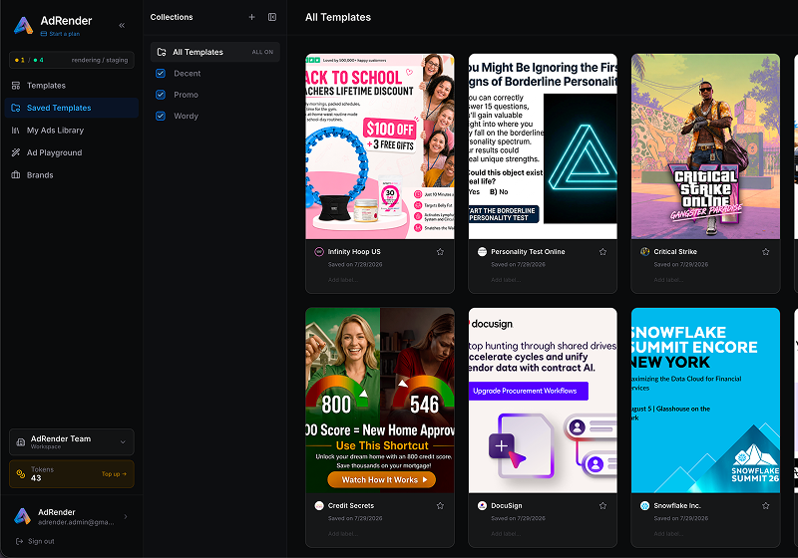Toggle the ALL ON filter
The height and width of the screenshot is (558, 798).
(262, 52)
